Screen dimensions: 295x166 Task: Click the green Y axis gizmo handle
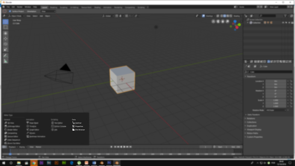click(239, 24)
